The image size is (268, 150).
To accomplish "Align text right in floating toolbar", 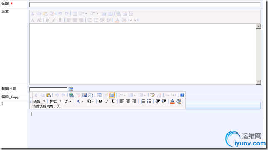I will (134, 101).
